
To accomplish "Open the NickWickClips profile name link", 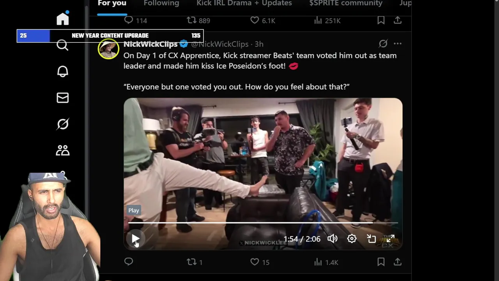I will 150,44.
